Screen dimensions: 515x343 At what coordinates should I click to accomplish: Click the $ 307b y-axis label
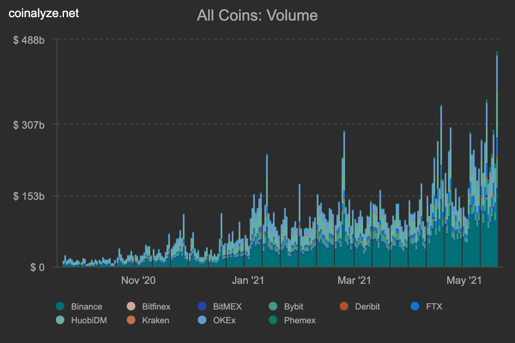[29, 125]
